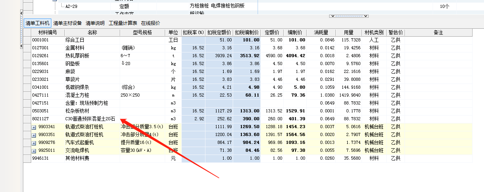The height and width of the screenshot is (192, 484).
Task: Click the 备注 column header
Action: coord(438,32)
